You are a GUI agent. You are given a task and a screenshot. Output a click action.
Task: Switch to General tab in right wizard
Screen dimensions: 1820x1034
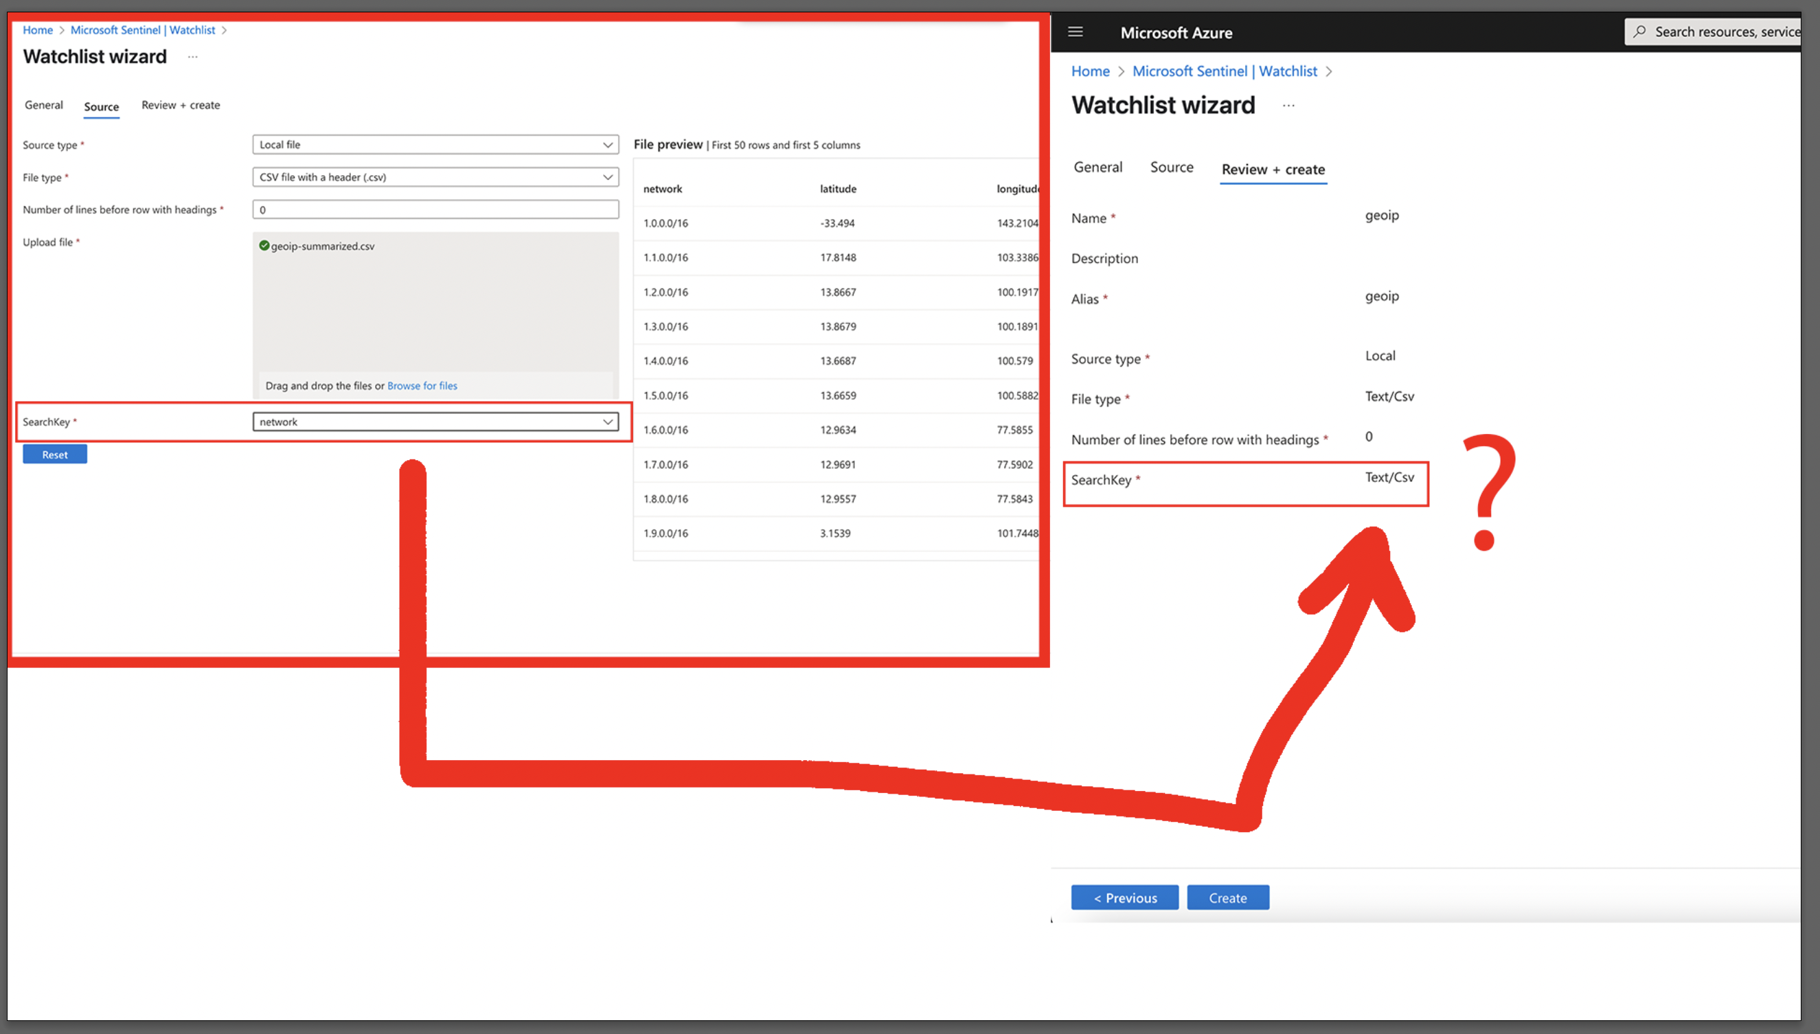tap(1097, 167)
